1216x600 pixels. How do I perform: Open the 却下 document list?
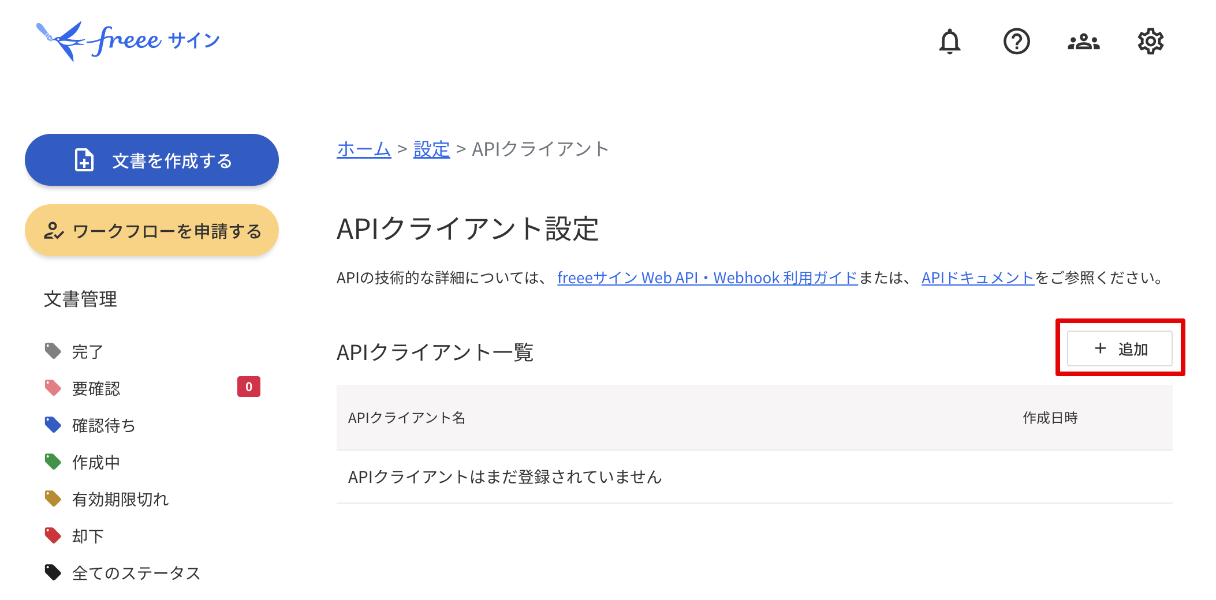click(88, 536)
